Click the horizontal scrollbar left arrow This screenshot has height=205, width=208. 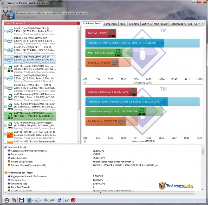tap(5, 193)
